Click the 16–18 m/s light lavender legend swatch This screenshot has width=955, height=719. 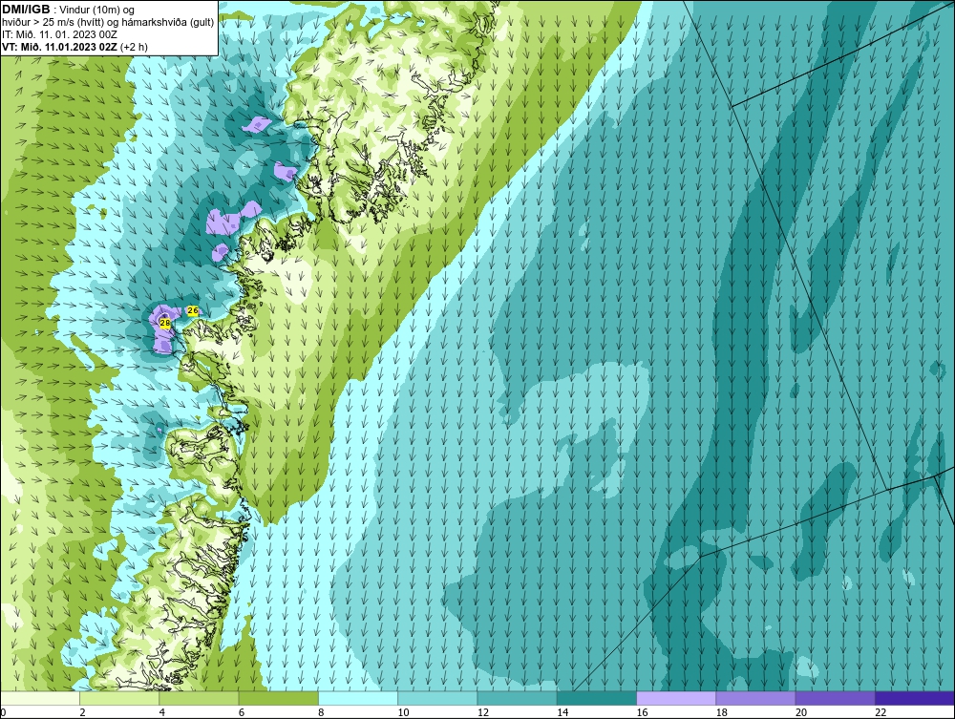[x=676, y=698]
